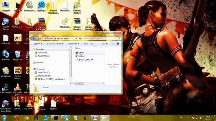Screen dimensions: 216x121
Task: Open the mohamed file on desktop
Action: point(6,39)
